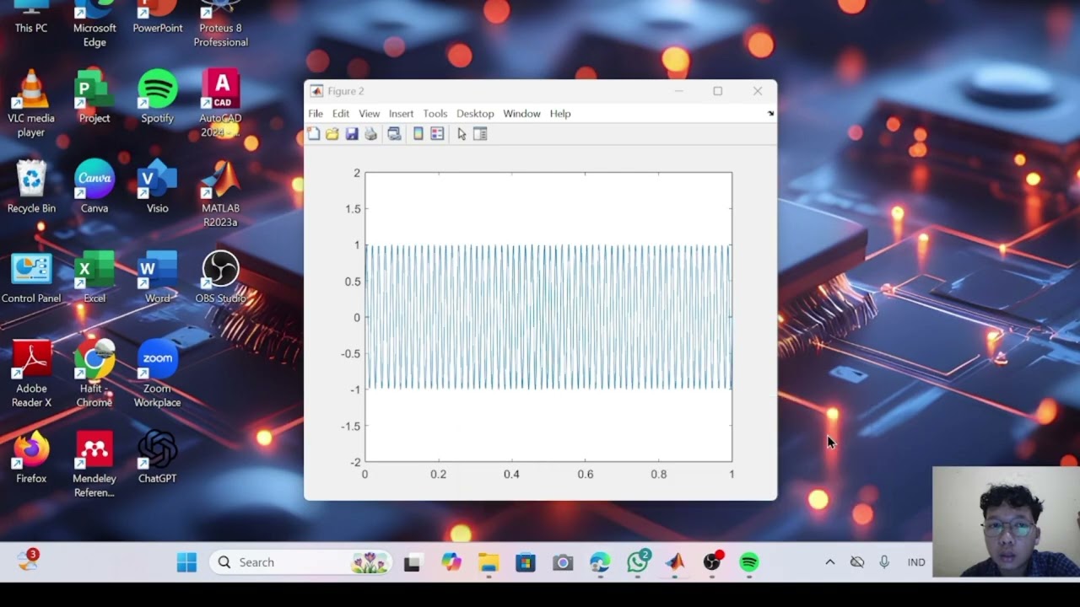
Task: Open the weather widget with badge 3
Action: 28,561
